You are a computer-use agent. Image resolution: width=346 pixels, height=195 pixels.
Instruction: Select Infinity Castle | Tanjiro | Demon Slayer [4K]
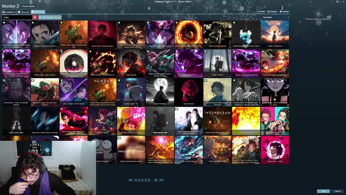pyautogui.click(x=74, y=35)
